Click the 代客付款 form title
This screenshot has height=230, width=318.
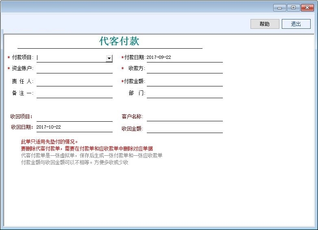119,41
